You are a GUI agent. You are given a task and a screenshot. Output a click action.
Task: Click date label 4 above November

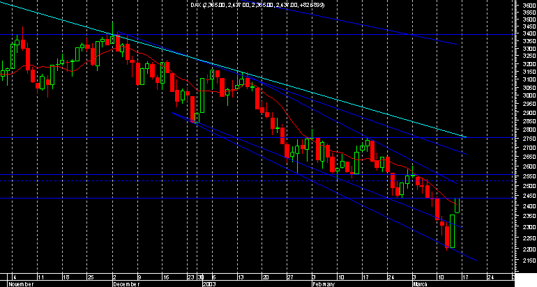click(x=14, y=277)
